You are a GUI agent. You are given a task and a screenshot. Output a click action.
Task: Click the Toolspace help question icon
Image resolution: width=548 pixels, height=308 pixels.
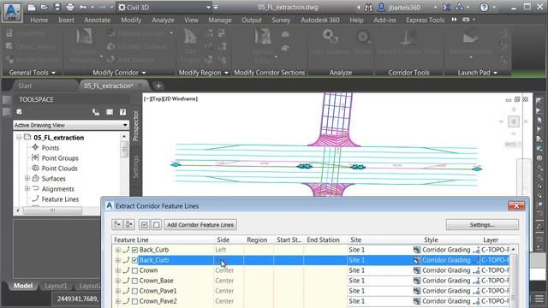click(122, 112)
